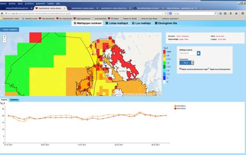This screenshot has height=155, width=246.
Task: Open the browser hamburger menu
Action: click(x=242, y=13)
